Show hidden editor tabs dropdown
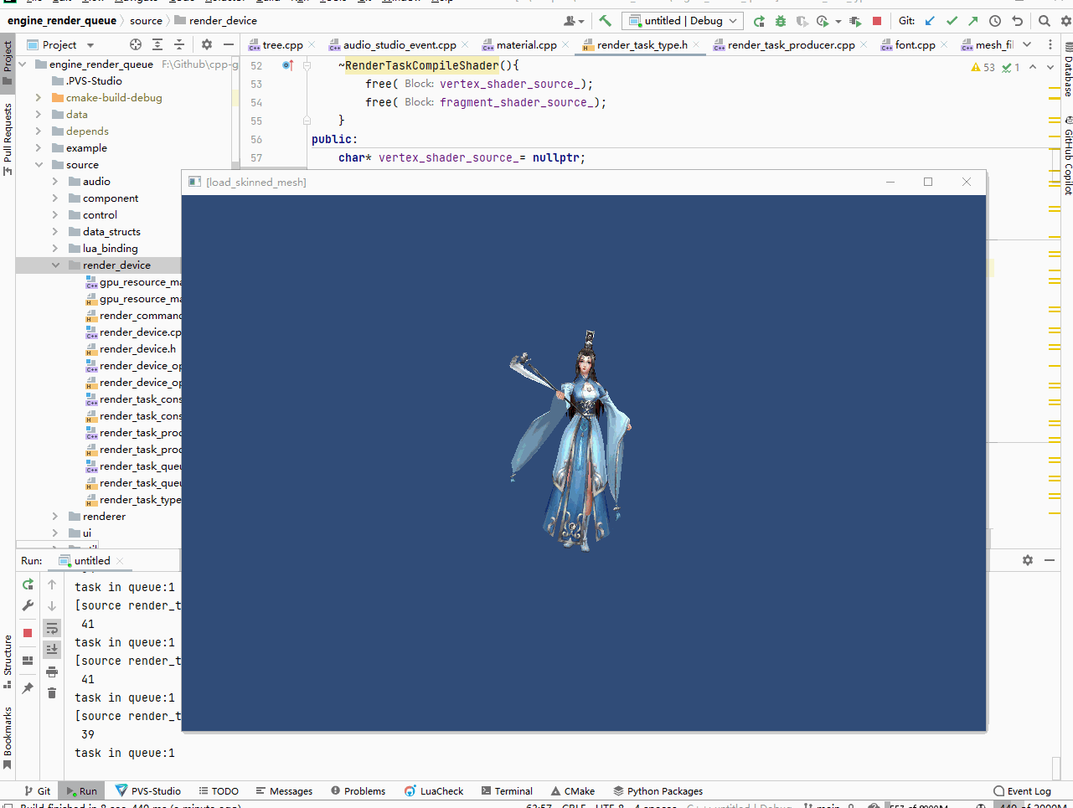Image resolution: width=1073 pixels, height=808 pixels. coord(1028,44)
